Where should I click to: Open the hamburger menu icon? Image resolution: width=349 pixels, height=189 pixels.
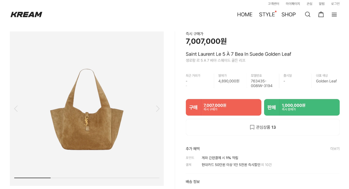pyautogui.click(x=334, y=15)
